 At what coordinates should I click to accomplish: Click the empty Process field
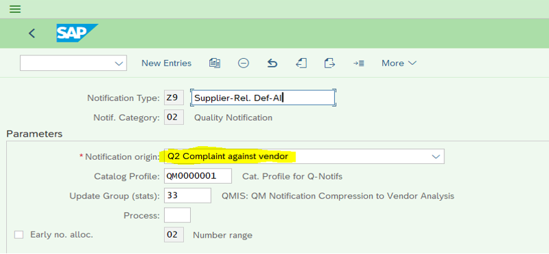pos(178,215)
